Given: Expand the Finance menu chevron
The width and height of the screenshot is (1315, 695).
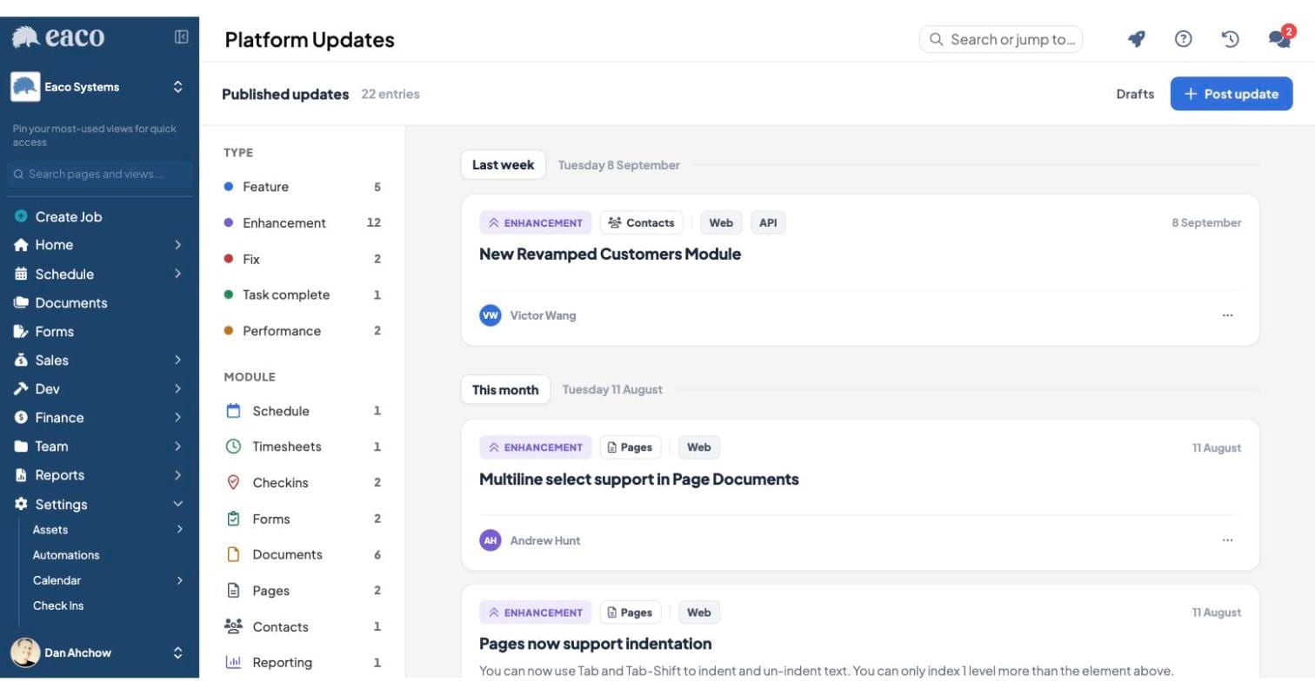Looking at the screenshot, I should pyautogui.click(x=177, y=417).
